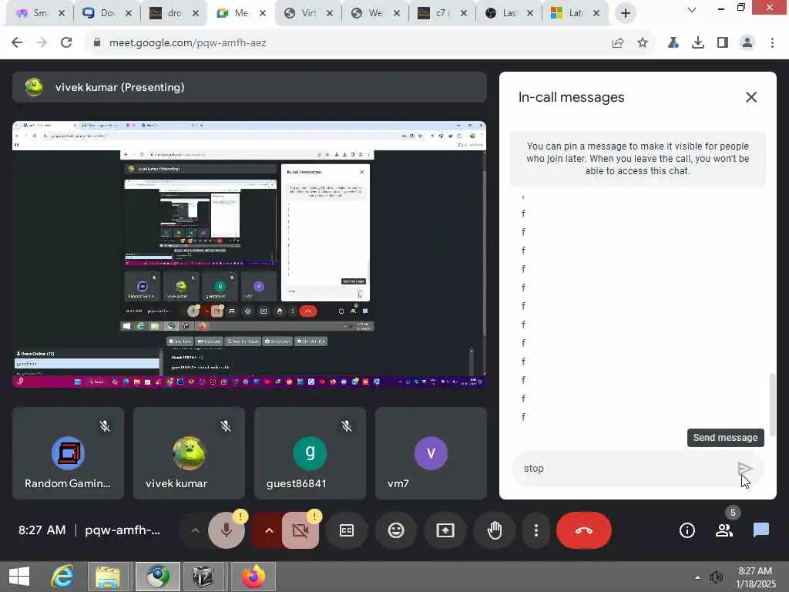Switch to the 'dro' browser tab

pyautogui.click(x=173, y=13)
